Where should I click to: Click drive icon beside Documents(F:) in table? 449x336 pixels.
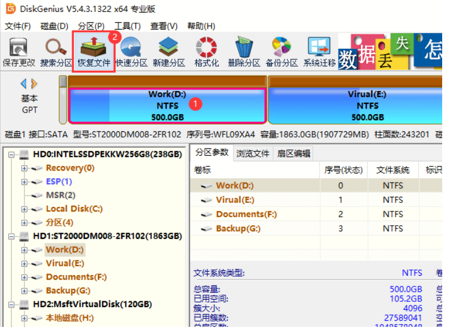coord(206,215)
